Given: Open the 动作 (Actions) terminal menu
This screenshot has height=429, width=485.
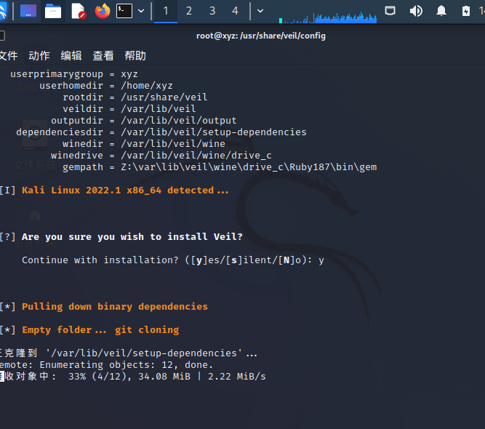Looking at the screenshot, I should 39,56.
